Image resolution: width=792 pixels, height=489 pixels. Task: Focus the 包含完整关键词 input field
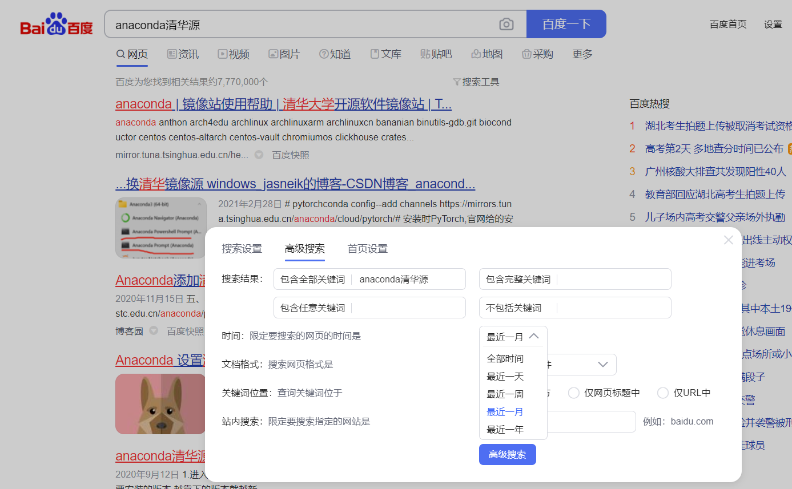pyautogui.click(x=575, y=279)
